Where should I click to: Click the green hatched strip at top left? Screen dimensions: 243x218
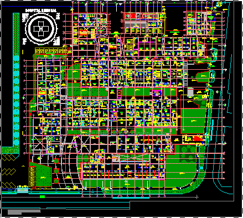(x=16, y=34)
